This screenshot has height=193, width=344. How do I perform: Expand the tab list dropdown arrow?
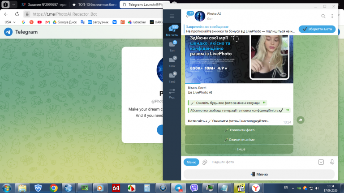pyautogui.click(x=13, y=4)
